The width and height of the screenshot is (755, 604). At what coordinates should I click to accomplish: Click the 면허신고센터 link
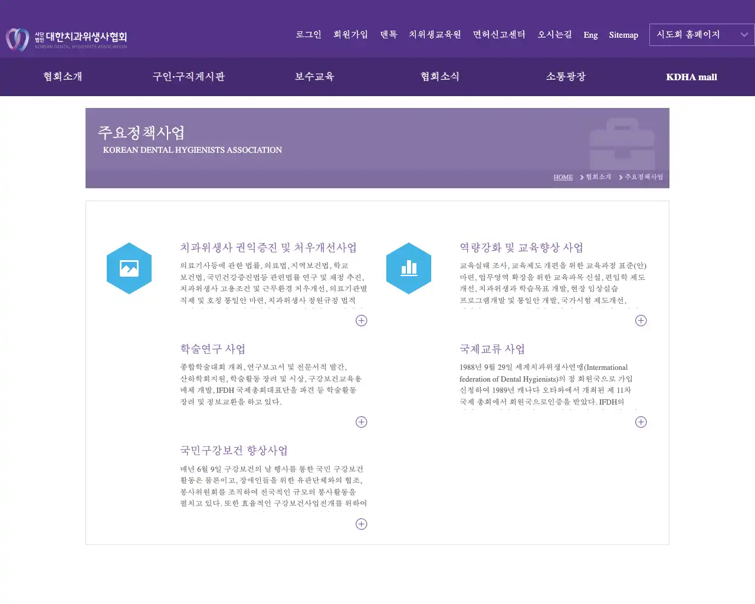(x=498, y=35)
